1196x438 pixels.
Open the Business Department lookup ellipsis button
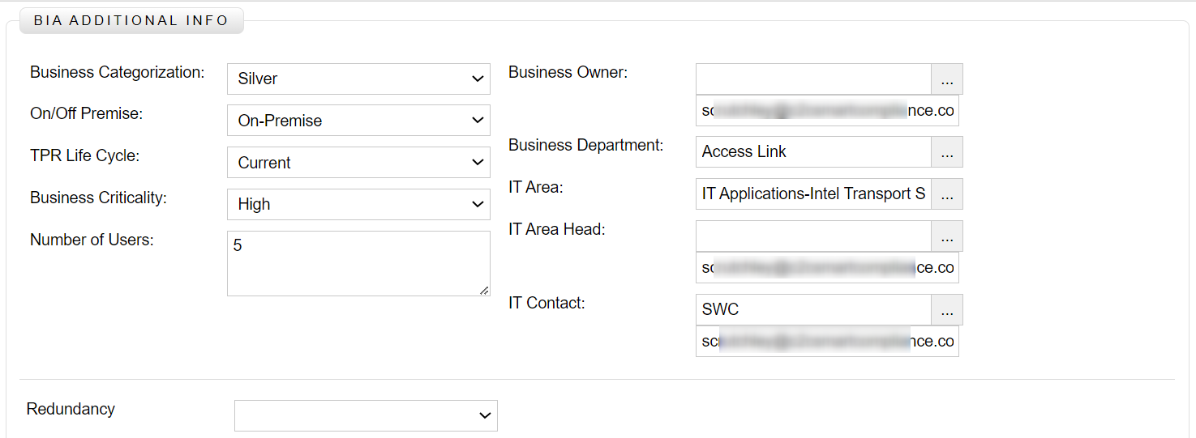(947, 152)
